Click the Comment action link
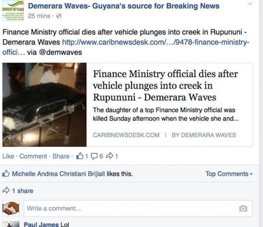This screenshot has height=227, width=263. pyautogui.click(x=33, y=156)
